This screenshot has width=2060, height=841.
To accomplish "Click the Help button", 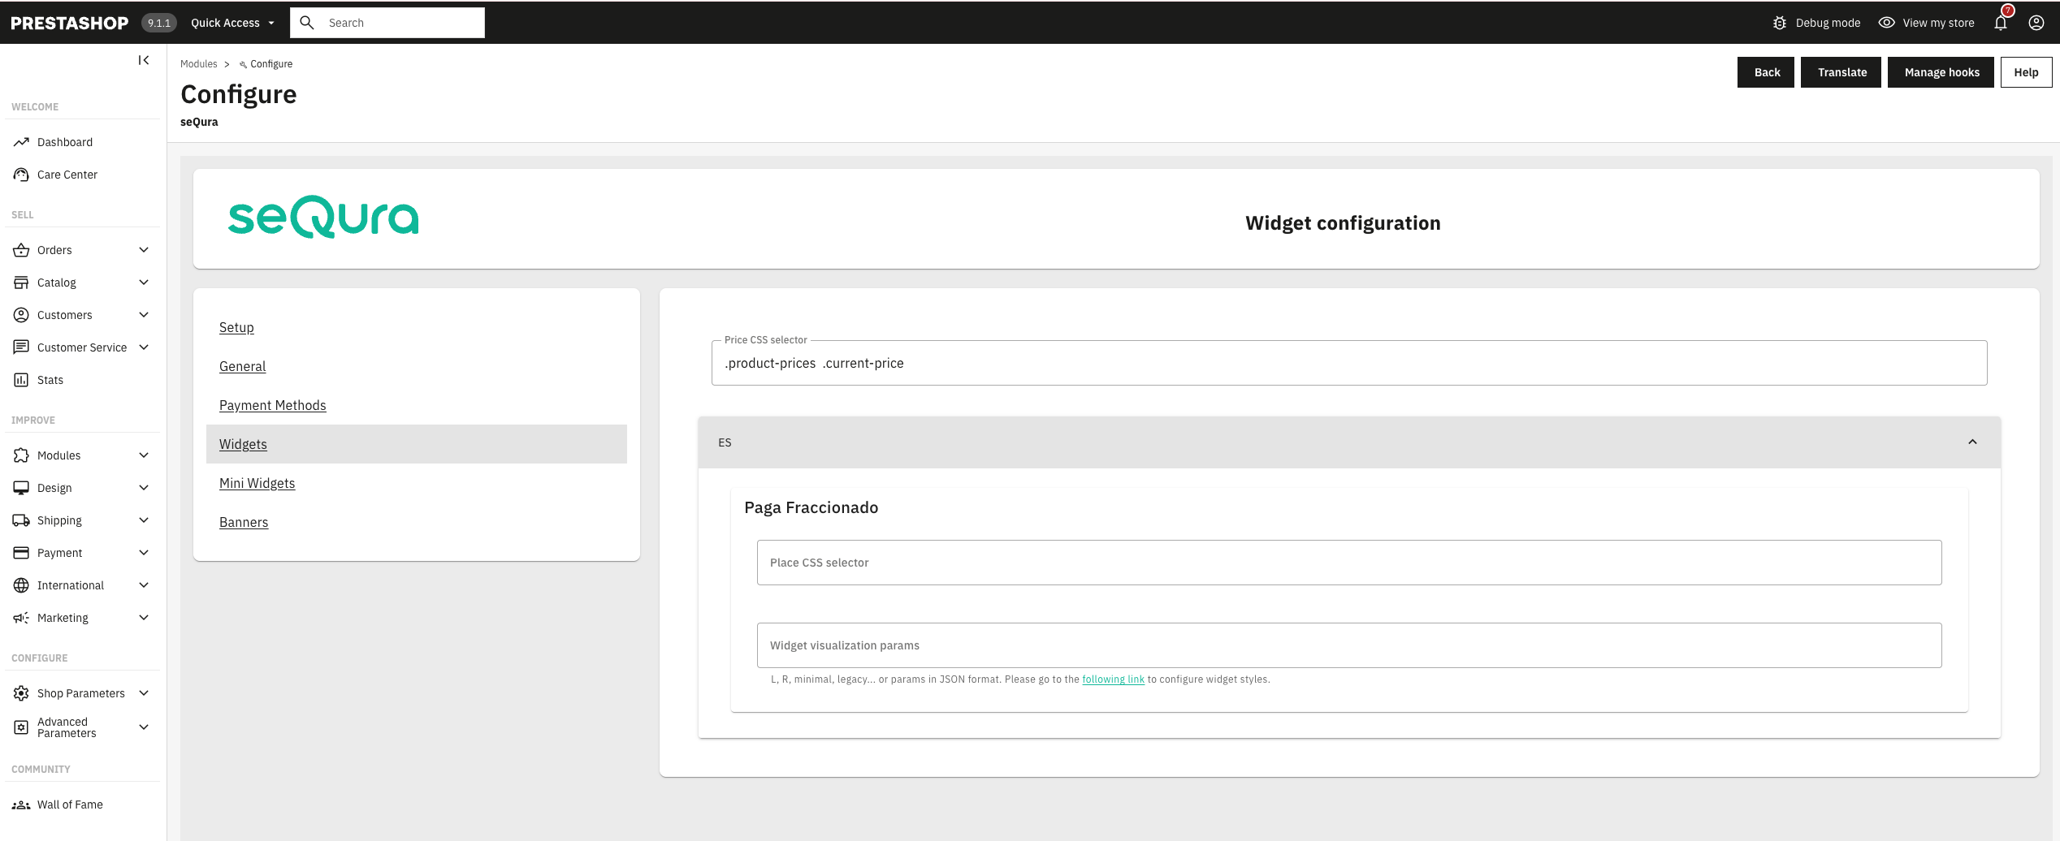I will (x=2026, y=72).
